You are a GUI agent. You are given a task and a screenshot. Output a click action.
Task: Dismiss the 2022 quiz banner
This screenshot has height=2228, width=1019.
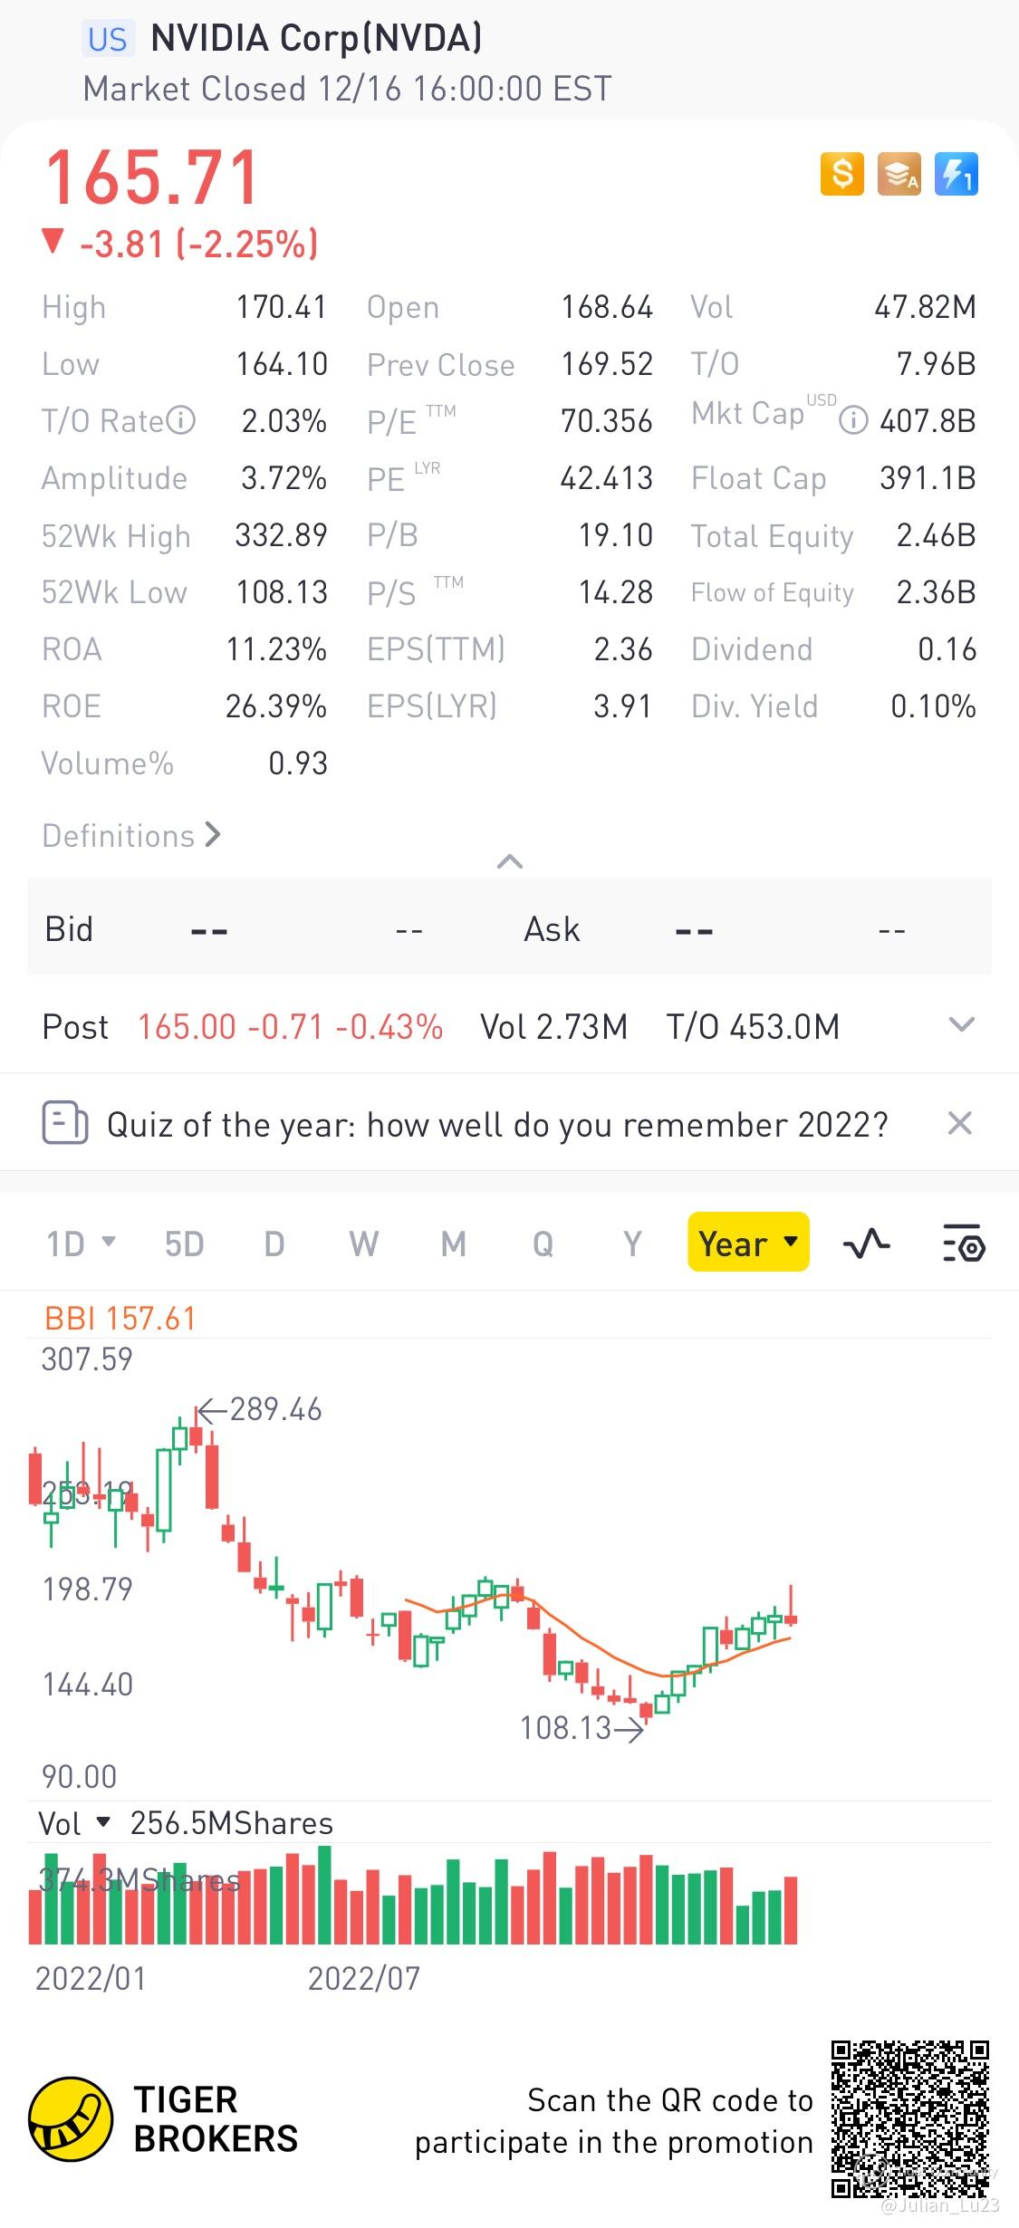pyautogui.click(x=959, y=1124)
